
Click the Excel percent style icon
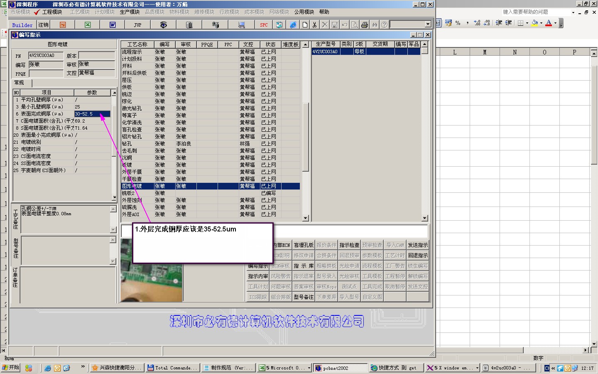pos(458,23)
